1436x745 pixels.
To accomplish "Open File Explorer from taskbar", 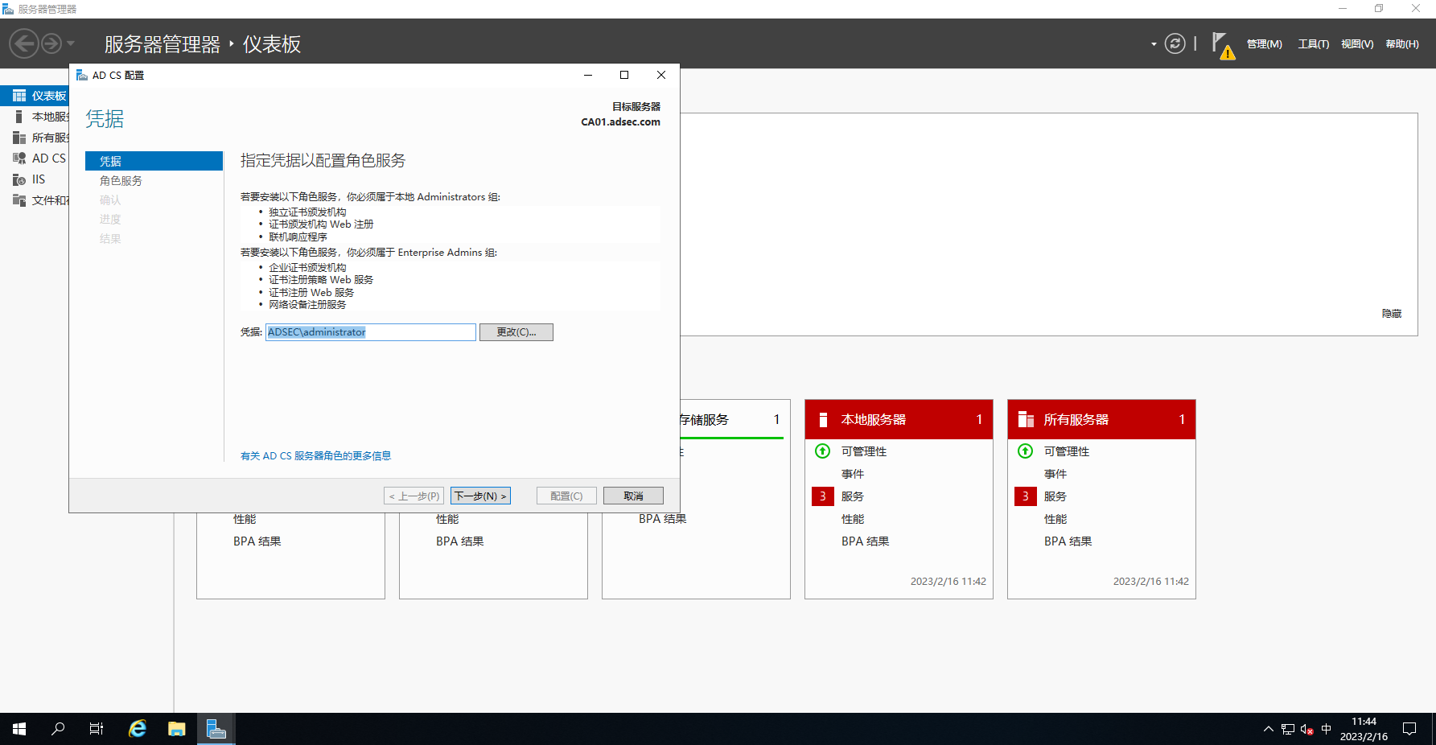I will [x=177, y=729].
